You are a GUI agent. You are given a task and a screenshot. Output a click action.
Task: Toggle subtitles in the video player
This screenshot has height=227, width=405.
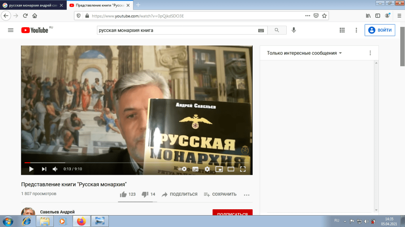(x=195, y=169)
